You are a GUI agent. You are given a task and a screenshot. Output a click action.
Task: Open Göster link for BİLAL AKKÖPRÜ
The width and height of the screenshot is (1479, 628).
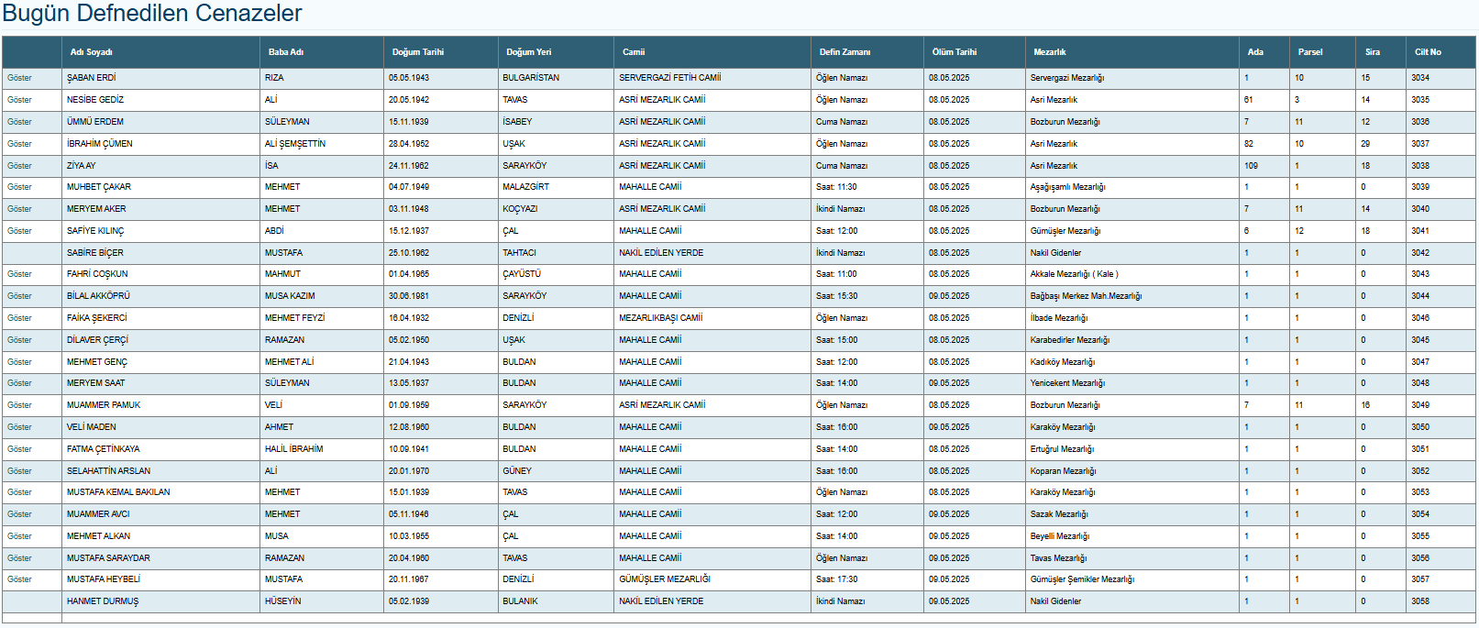19,296
